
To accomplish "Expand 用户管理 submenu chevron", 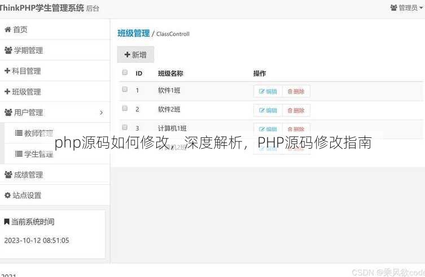I will point(102,112).
